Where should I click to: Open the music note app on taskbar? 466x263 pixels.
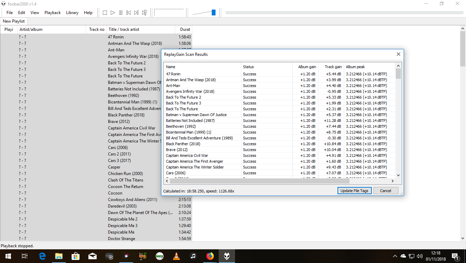(193, 256)
